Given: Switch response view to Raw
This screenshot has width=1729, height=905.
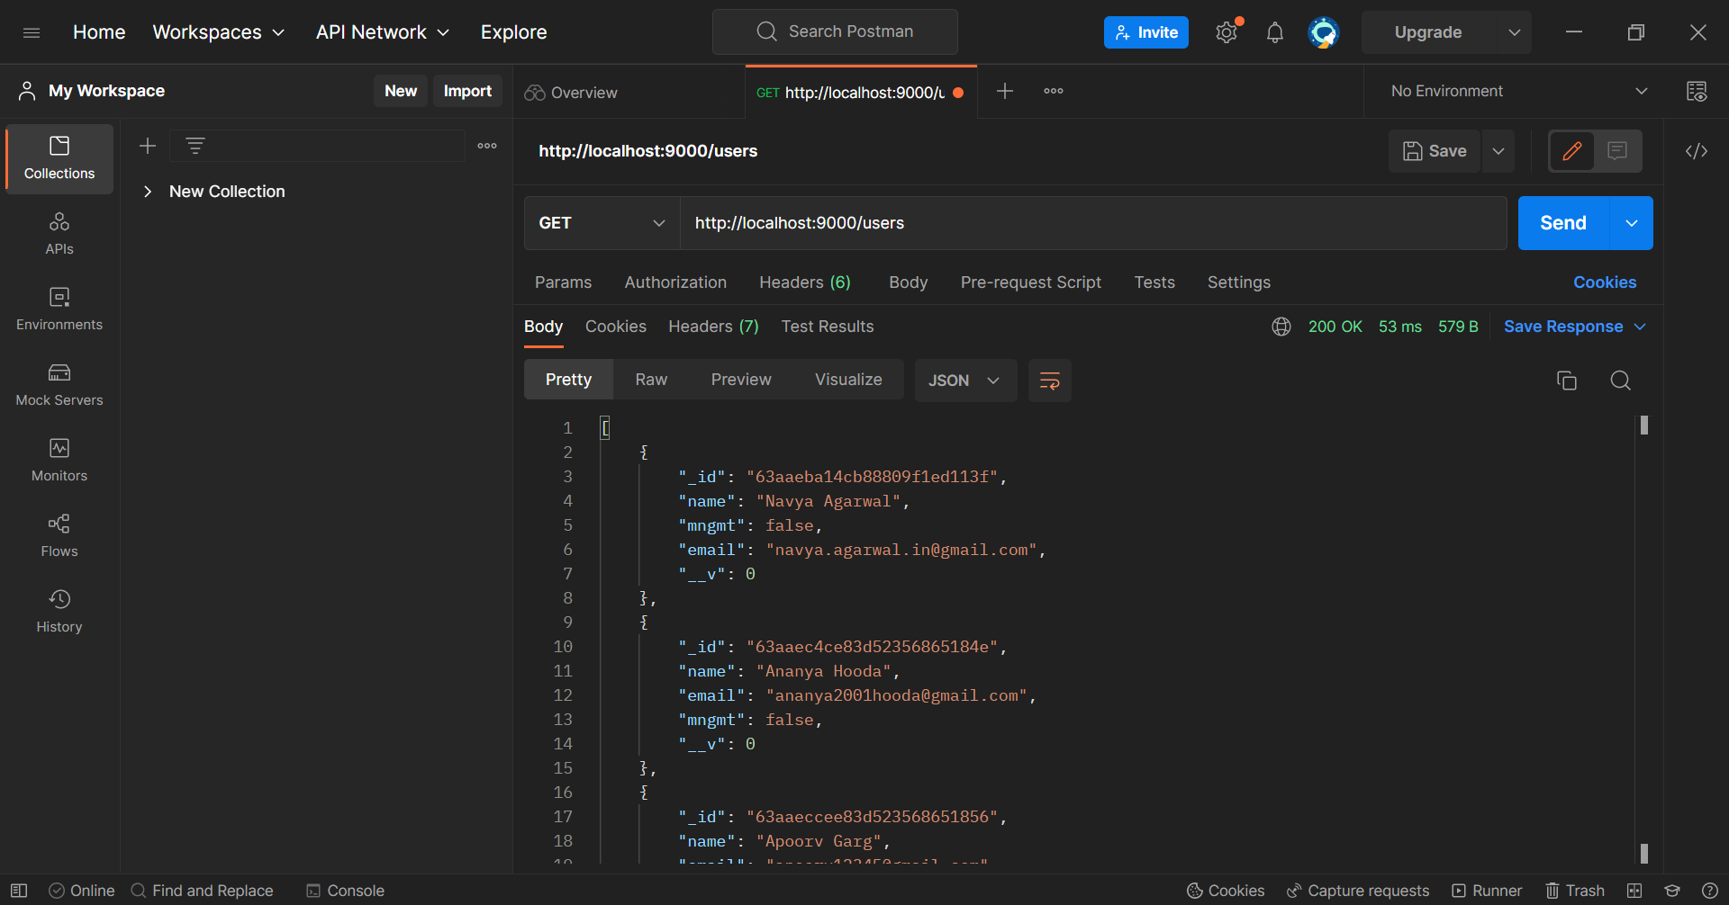Looking at the screenshot, I should click(651, 380).
